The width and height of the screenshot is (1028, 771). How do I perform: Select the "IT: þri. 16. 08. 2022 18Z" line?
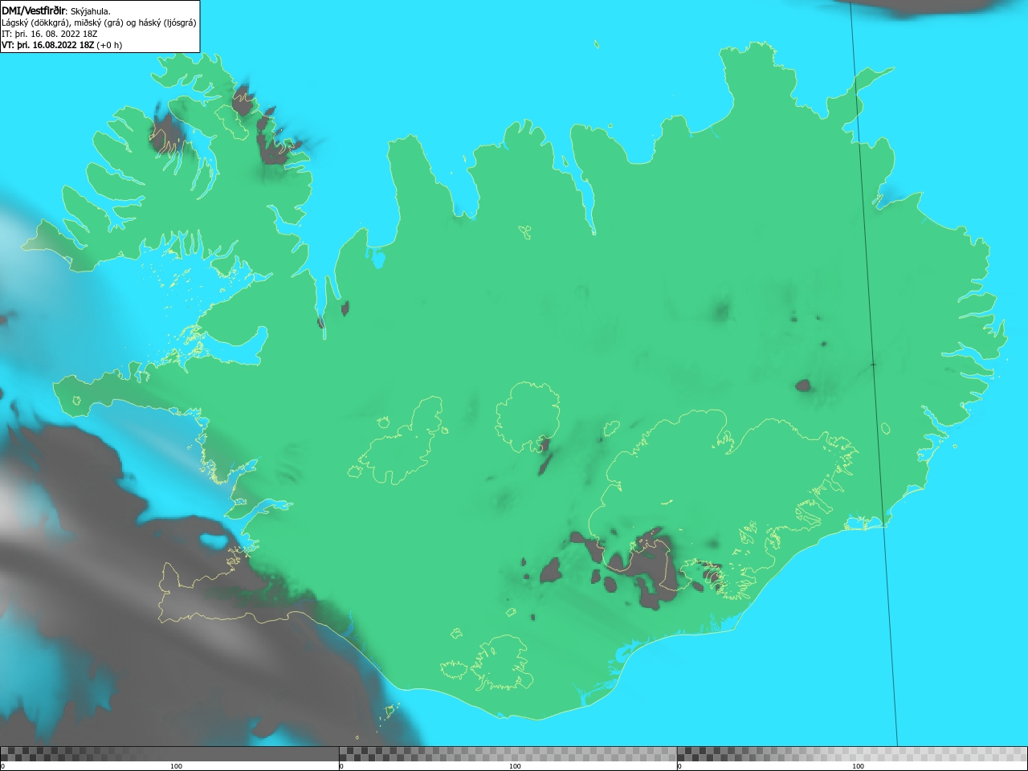coord(50,34)
